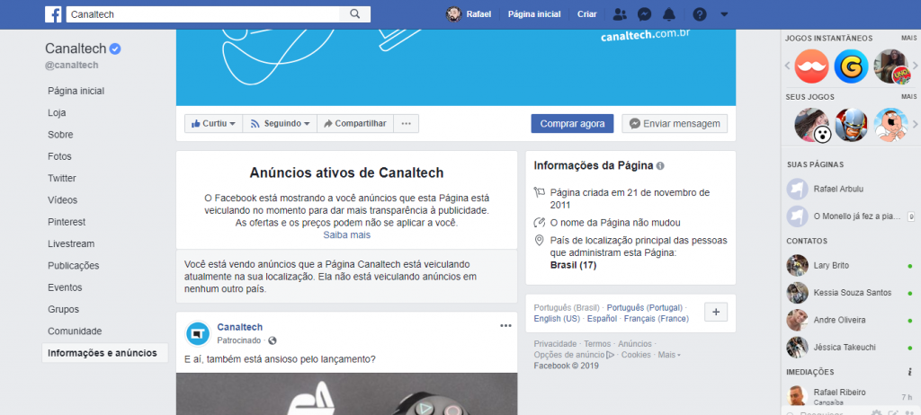
Task: Open Sobre in page sidebar
Action: point(60,135)
